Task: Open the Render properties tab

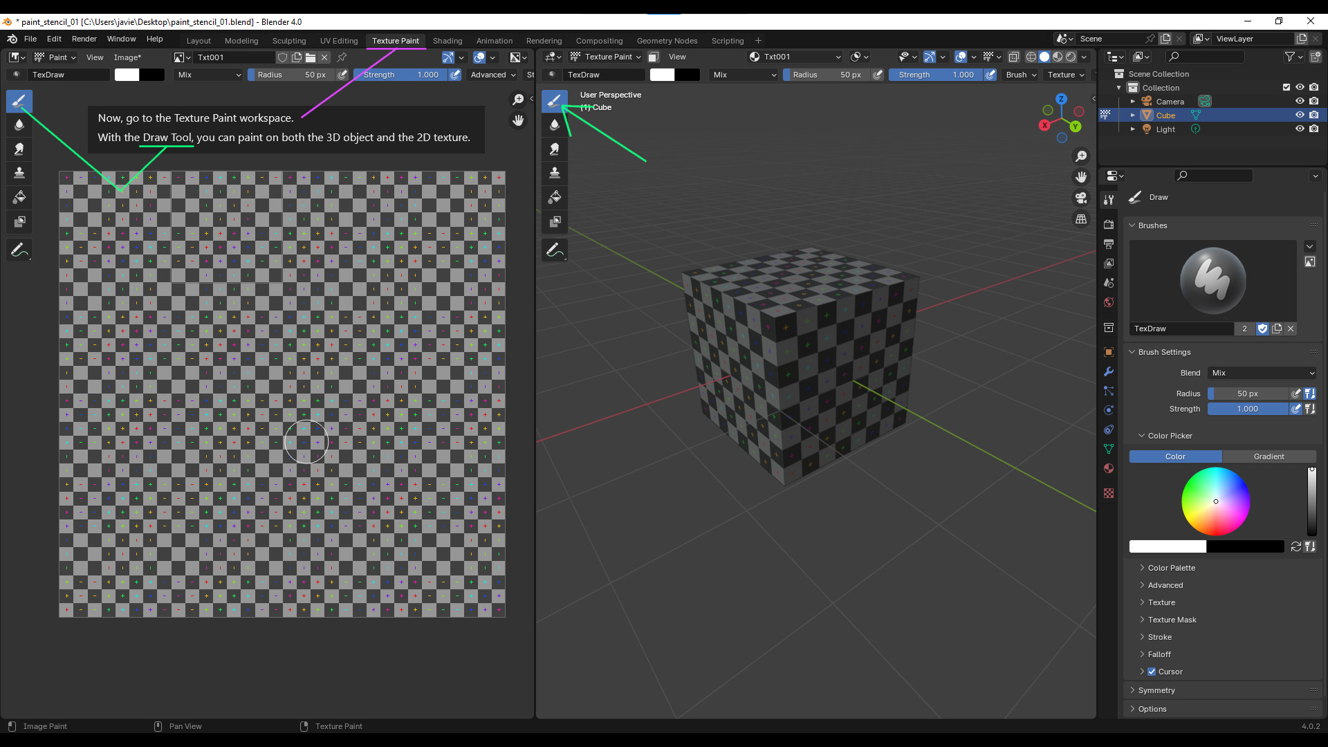Action: point(1109,225)
